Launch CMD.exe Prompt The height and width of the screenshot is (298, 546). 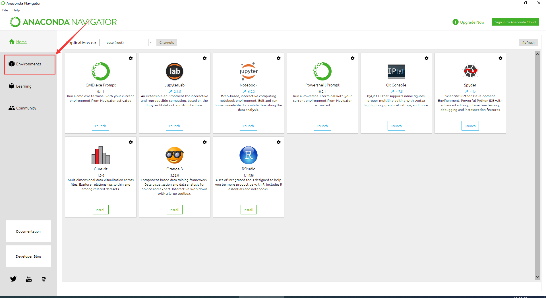point(100,126)
